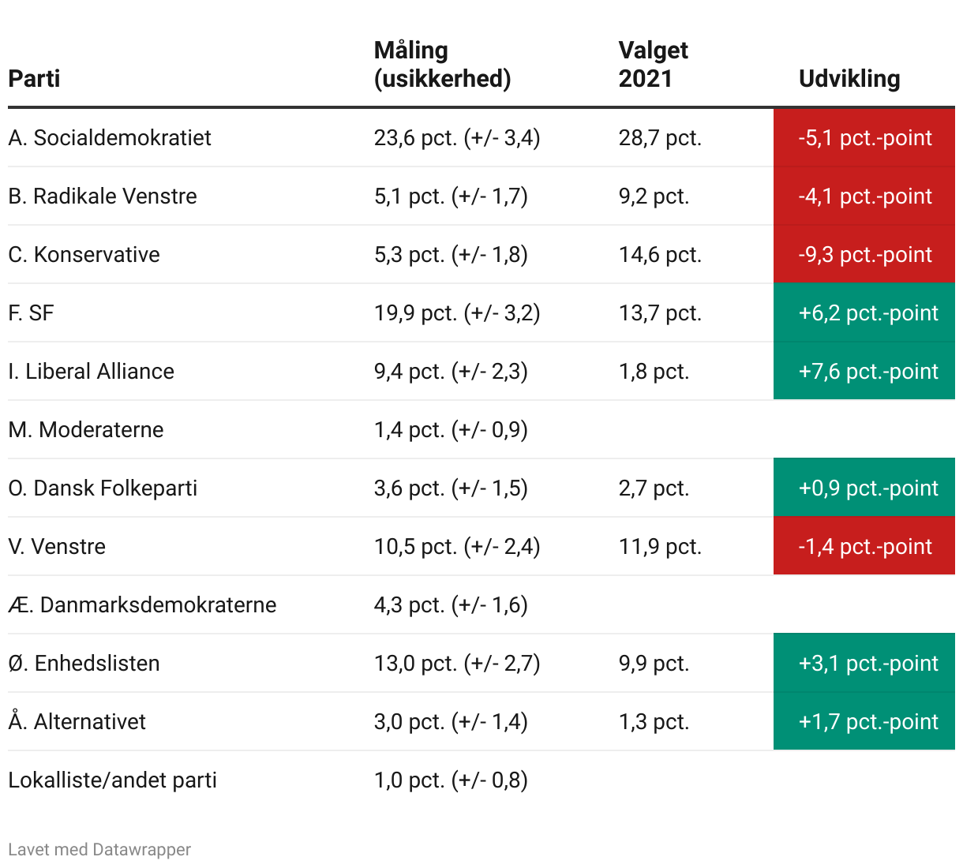Click green cell showing +0,9 pct.-point
The image size is (963, 868).
point(864,488)
